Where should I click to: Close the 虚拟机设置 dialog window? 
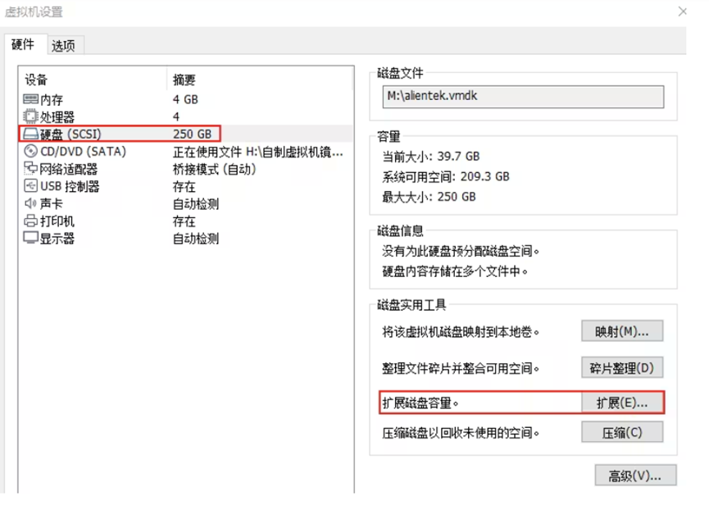click(683, 11)
